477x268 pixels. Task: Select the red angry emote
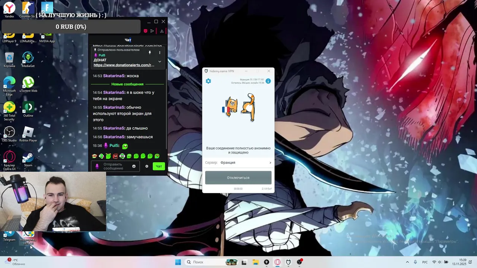pos(115,156)
